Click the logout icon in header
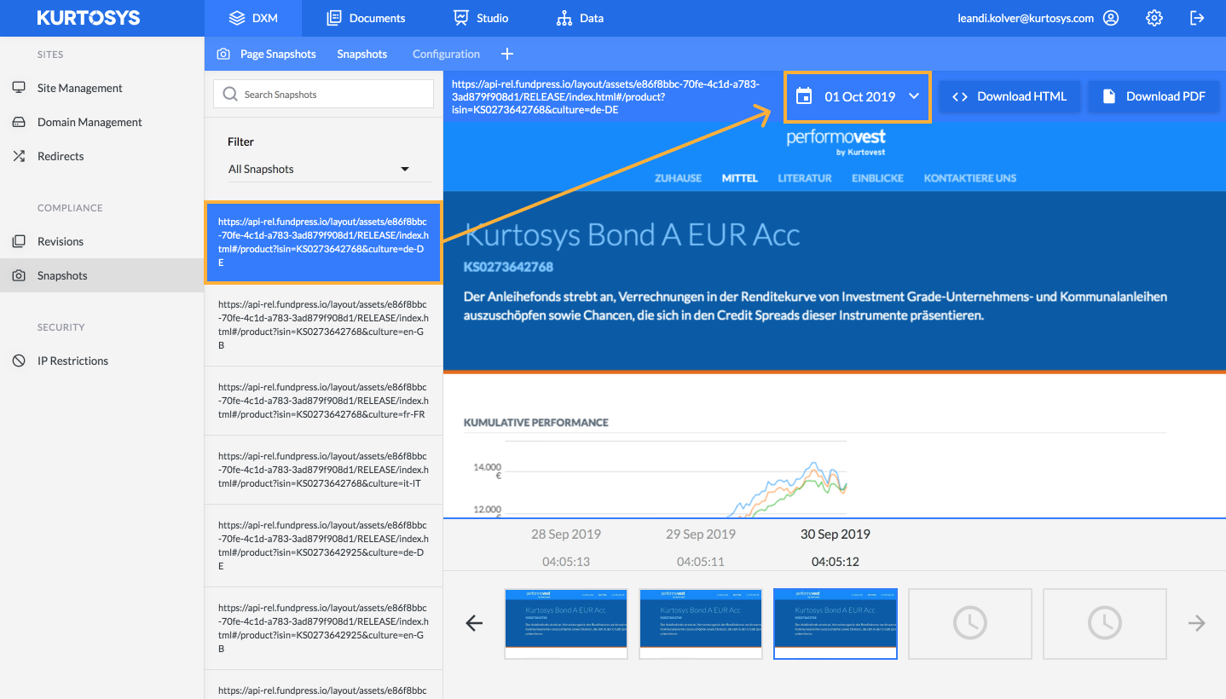The image size is (1226, 699). pyautogui.click(x=1197, y=18)
